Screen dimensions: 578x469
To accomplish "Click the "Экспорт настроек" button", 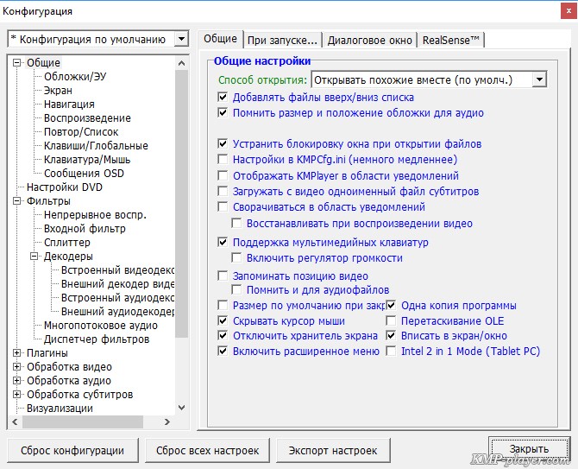I will (x=333, y=451).
